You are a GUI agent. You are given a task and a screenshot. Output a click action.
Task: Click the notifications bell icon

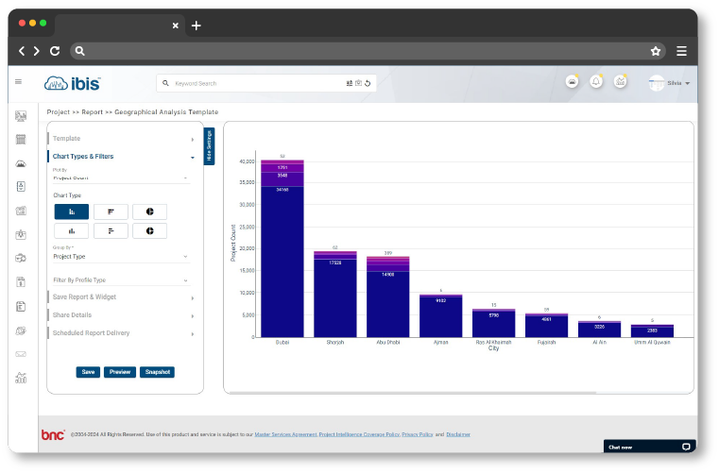coord(596,82)
